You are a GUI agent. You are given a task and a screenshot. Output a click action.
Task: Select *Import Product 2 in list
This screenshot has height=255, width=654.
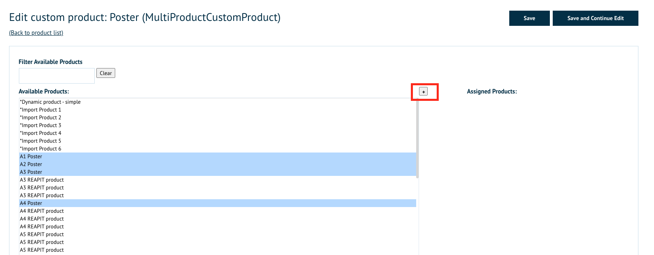(x=41, y=118)
